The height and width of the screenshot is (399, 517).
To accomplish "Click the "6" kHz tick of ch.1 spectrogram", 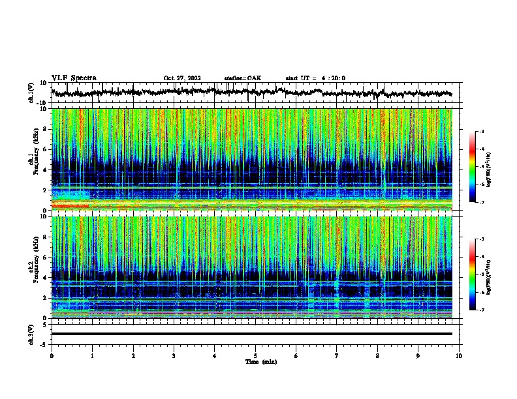I will [x=46, y=149].
